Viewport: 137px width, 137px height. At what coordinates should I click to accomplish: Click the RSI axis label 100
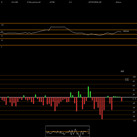(x=2, y=25)
